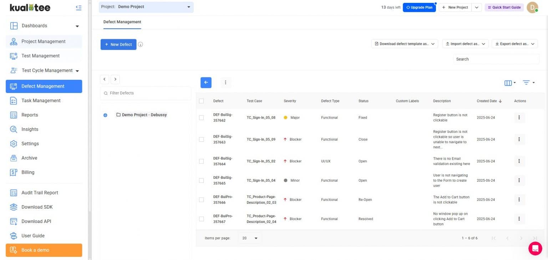Open the Export defect as dropdown

coord(514,44)
